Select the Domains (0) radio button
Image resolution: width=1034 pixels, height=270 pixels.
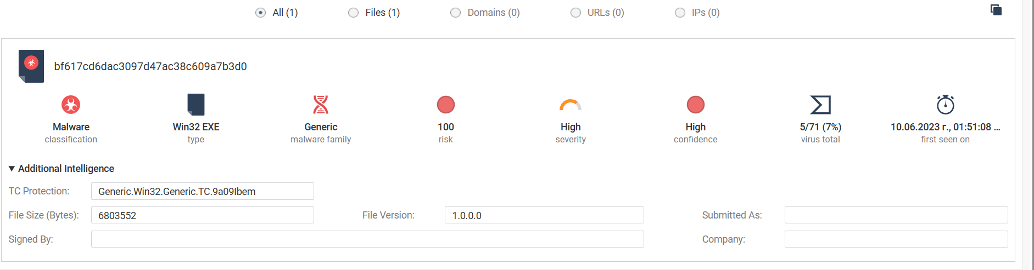tap(456, 13)
